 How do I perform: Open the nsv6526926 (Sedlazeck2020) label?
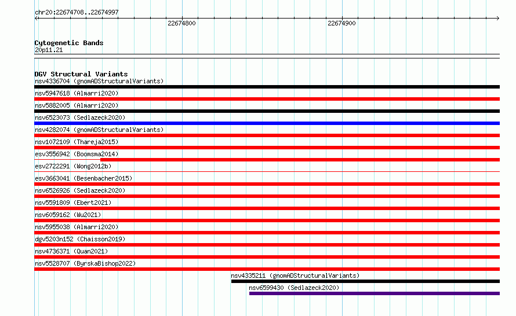pyautogui.click(x=80, y=190)
